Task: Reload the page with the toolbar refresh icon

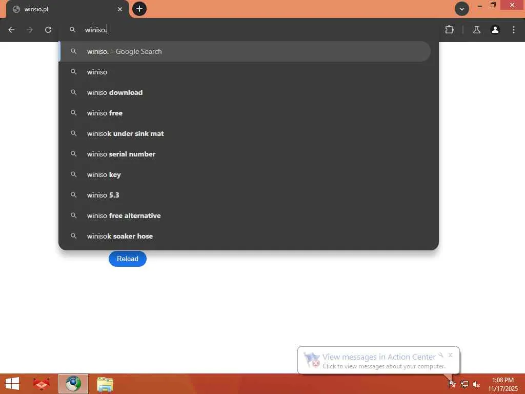Action: [x=48, y=30]
